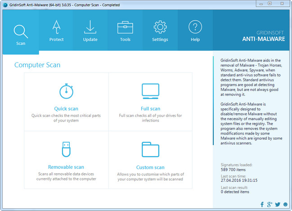This screenshot has width=292, height=211.
Task: Click the Computer Scan heading
Action: (x=37, y=65)
